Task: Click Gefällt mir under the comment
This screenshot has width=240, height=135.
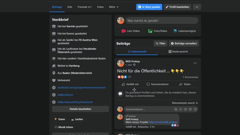Action: tap(131, 127)
